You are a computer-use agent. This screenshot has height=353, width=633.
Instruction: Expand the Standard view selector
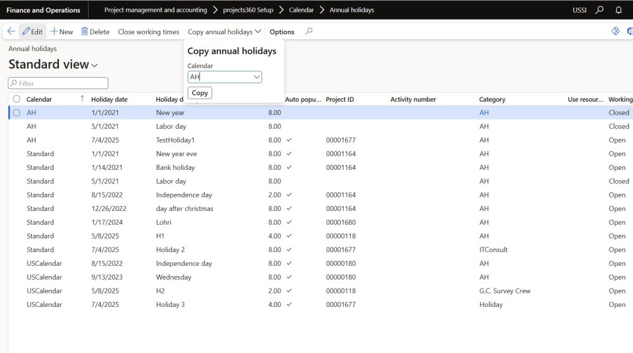[x=95, y=66]
